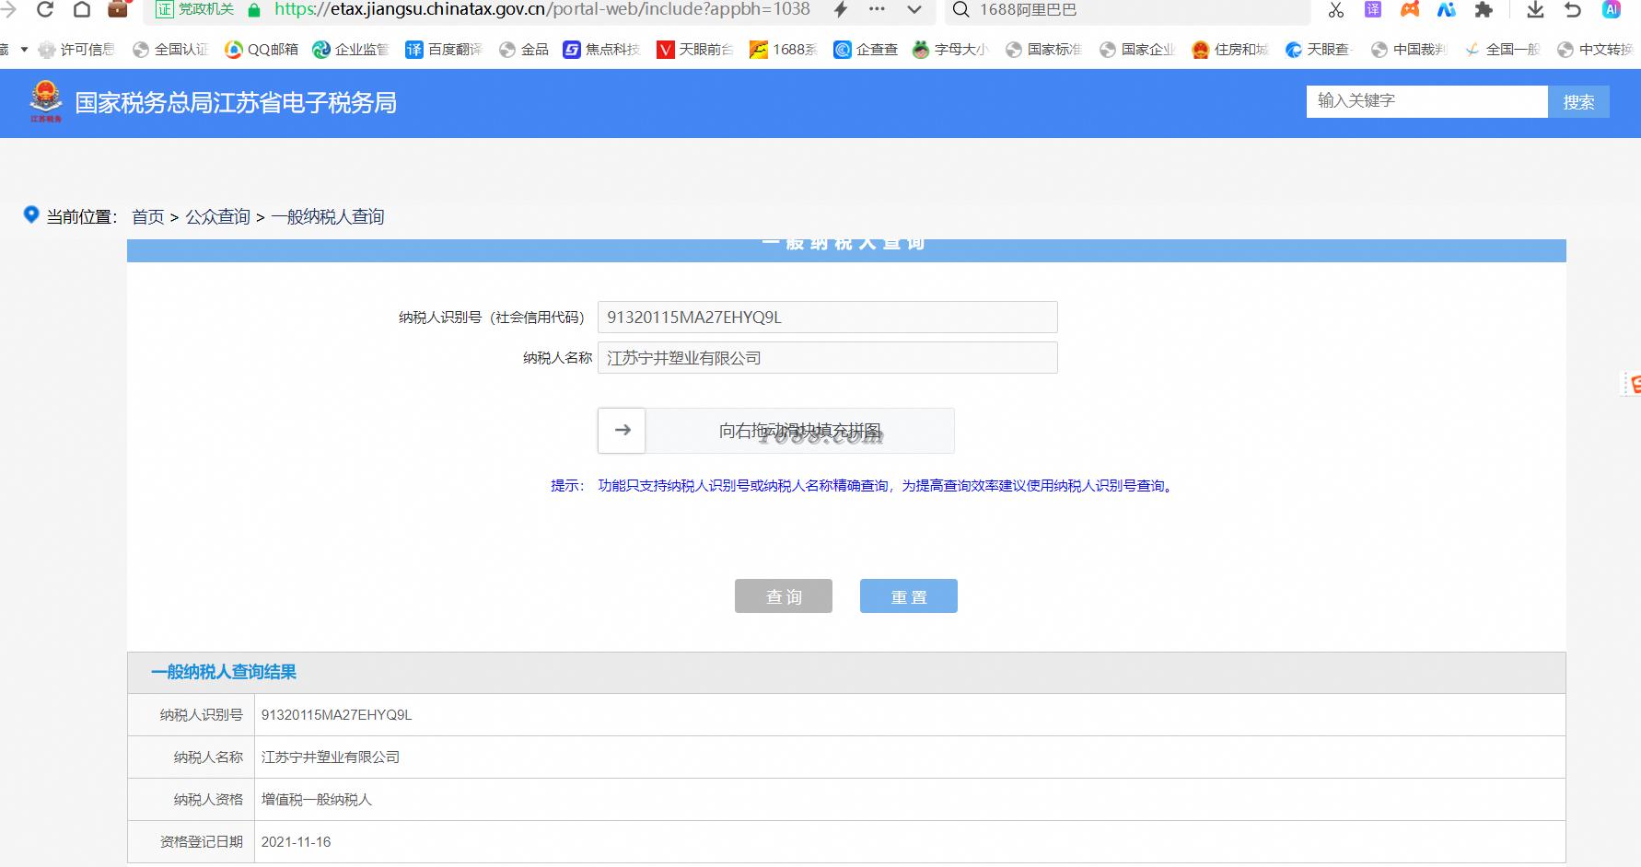This screenshot has height=867, width=1641.
Task: Open the 企查查 bookmark
Action: click(866, 50)
